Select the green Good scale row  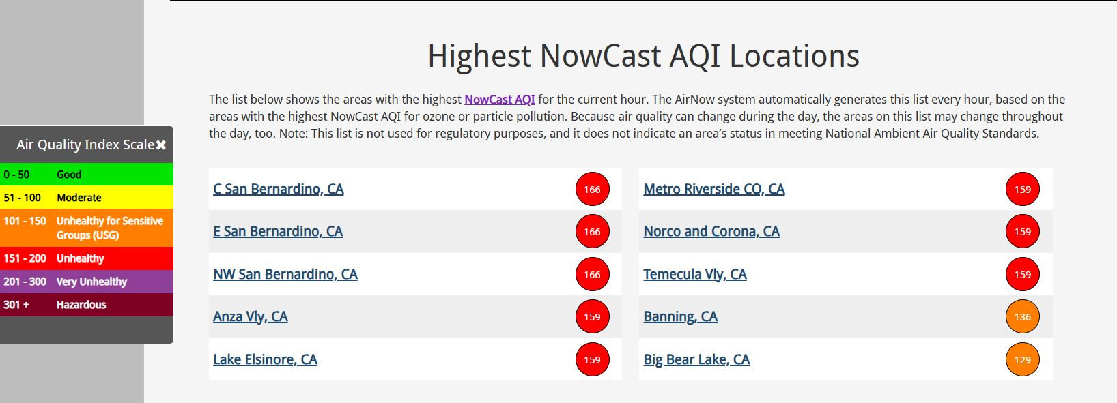pyautogui.click(x=87, y=175)
